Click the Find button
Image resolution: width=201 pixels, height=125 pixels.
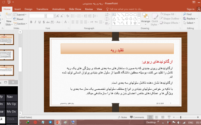click(187, 14)
